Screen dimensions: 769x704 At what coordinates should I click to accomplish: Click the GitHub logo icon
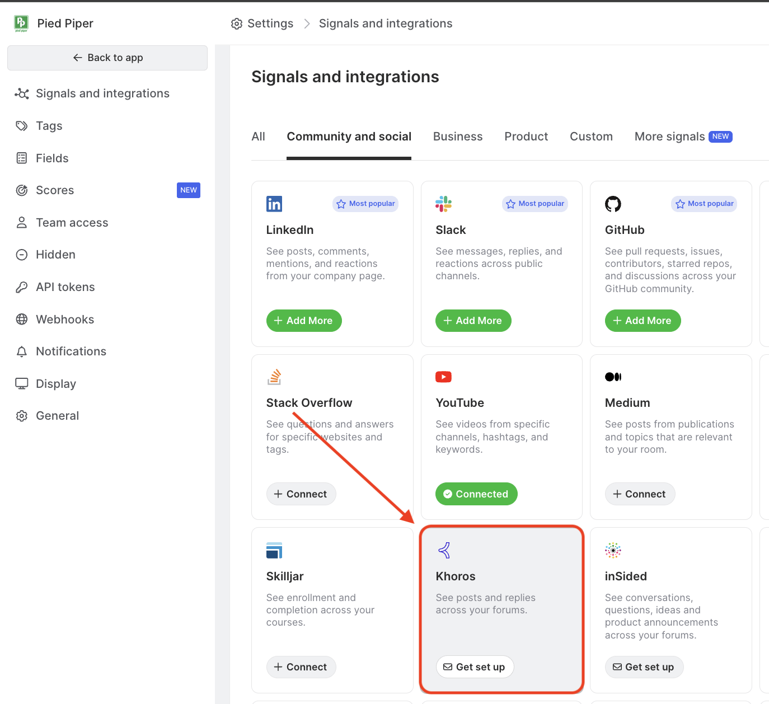tap(613, 204)
